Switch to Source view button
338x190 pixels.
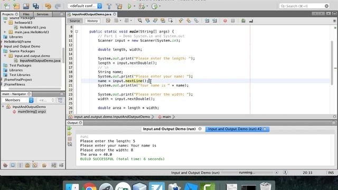click(x=75, y=21)
